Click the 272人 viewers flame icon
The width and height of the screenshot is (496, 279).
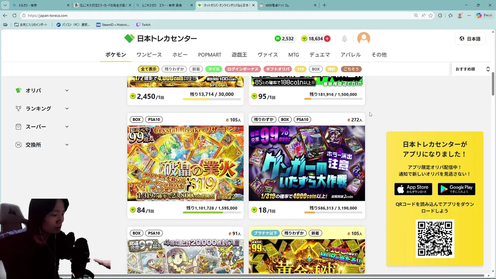coord(349,120)
